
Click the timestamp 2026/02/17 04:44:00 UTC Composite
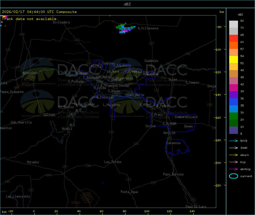pos(39,12)
